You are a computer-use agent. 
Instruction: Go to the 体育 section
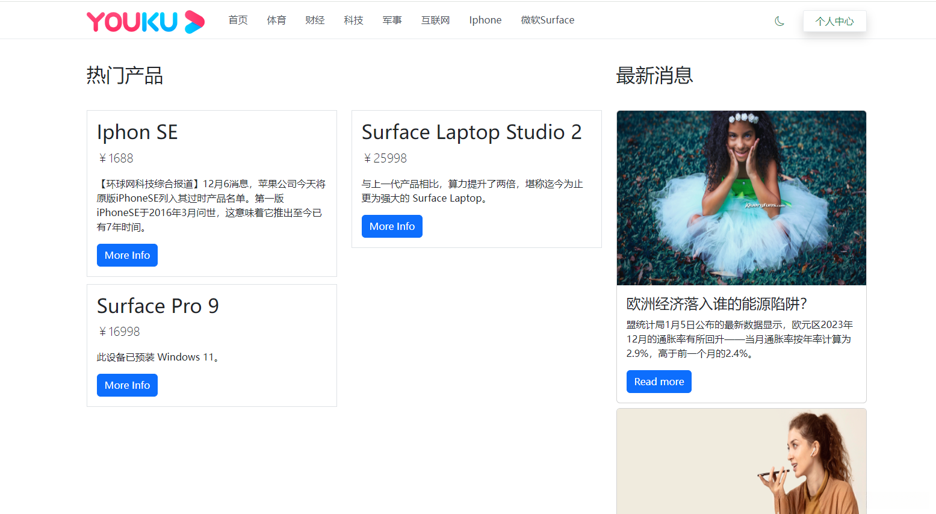277,20
